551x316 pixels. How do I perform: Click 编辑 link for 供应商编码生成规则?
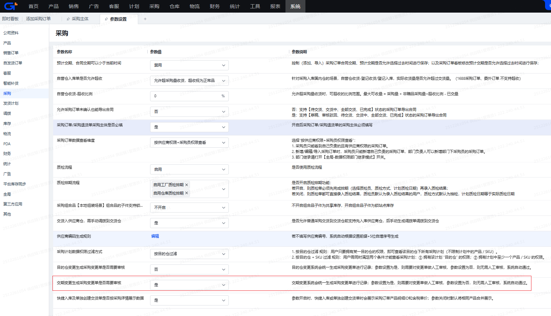pos(155,236)
